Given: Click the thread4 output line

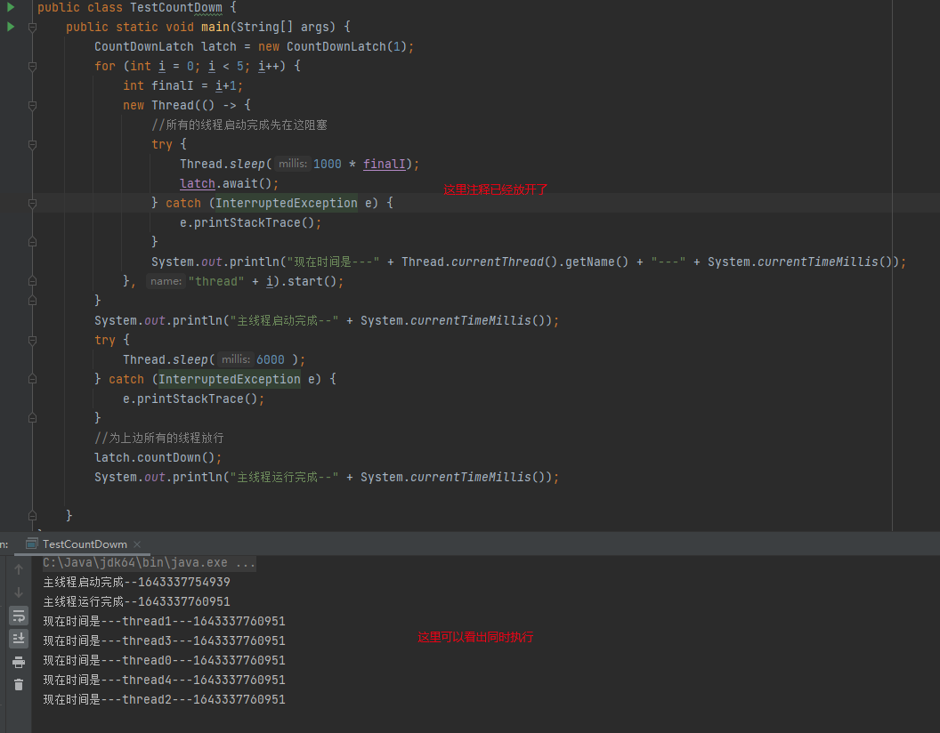Looking at the screenshot, I should pyautogui.click(x=165, y=680).
